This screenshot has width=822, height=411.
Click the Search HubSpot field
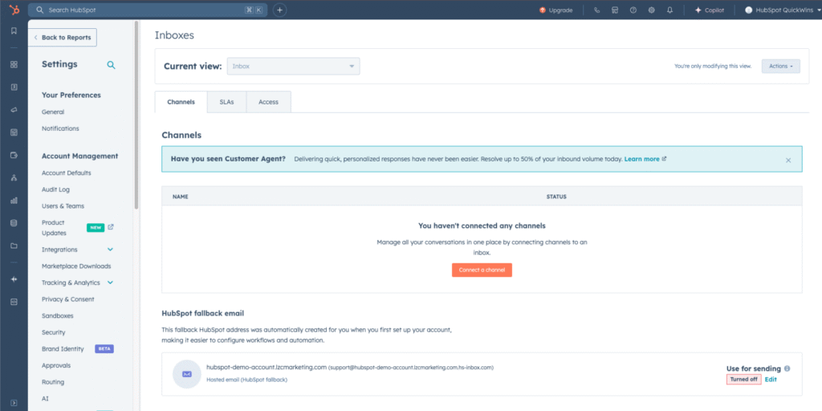click(148, 10)
